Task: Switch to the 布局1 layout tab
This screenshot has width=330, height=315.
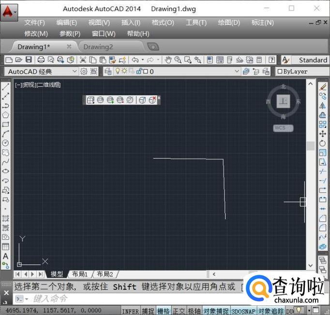Action: click(x=80, y=274)
